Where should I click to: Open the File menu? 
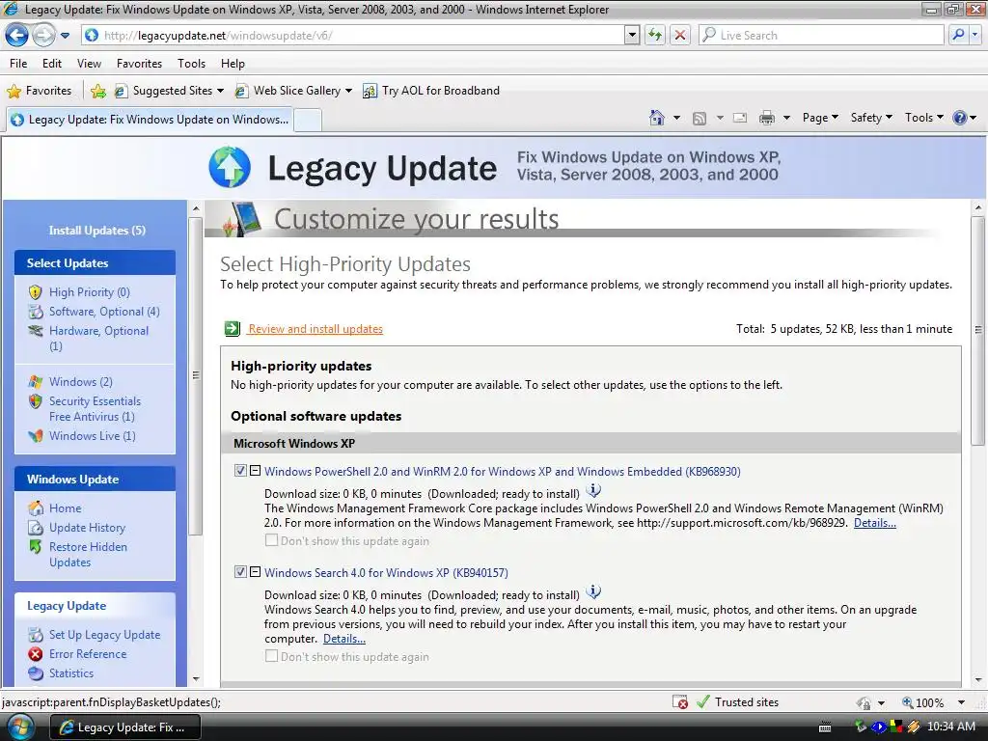coord(18,64)
